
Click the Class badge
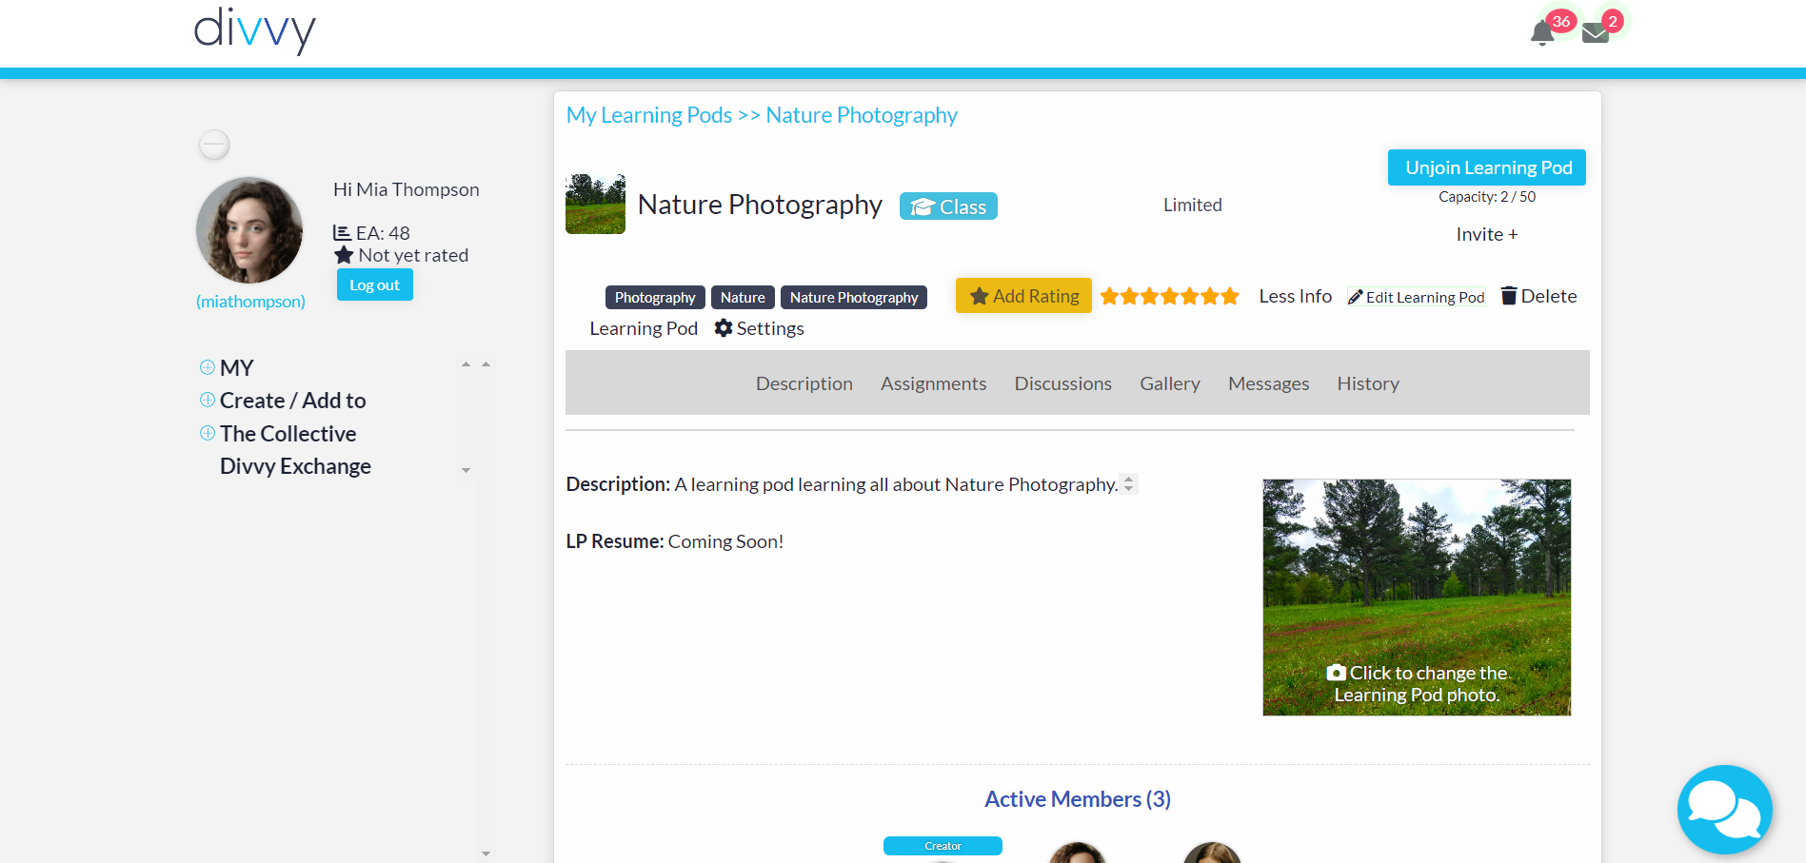point(948,206)
